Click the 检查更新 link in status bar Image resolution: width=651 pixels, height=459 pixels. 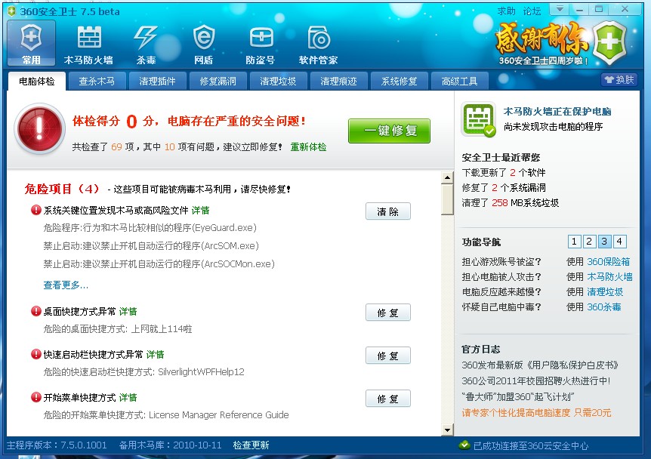(251, 445)
